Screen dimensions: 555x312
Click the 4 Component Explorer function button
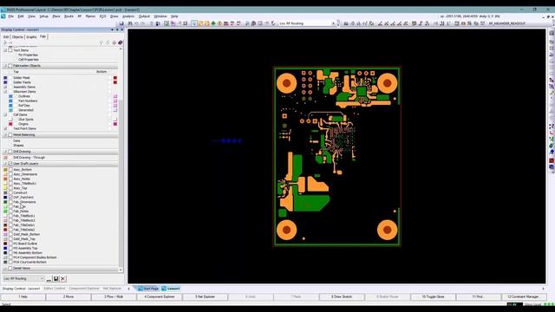click(x=160, y=296)
